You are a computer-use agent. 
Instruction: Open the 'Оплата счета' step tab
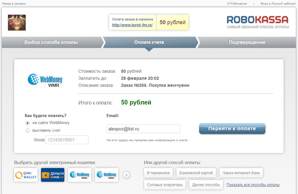pos(149,42)
